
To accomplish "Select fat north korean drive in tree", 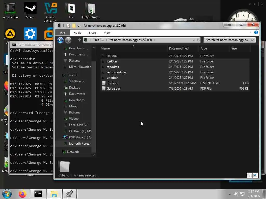I will point(77,144).
